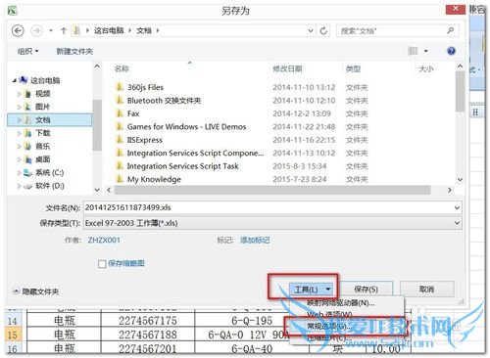Viewport: 490px width, 358px height.
Task: Refresh the folder listing
Action: tap(323, 30)
